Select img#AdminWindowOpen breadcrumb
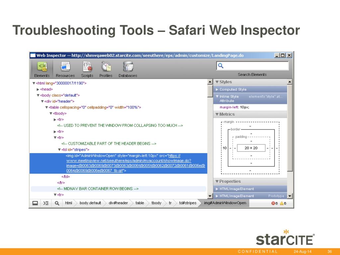The image size is (340, 255). tap(225, 203)
